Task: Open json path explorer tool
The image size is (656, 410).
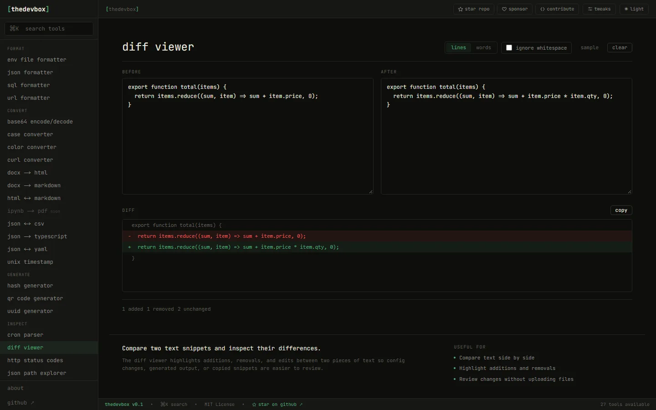Action: click(49, 373)
